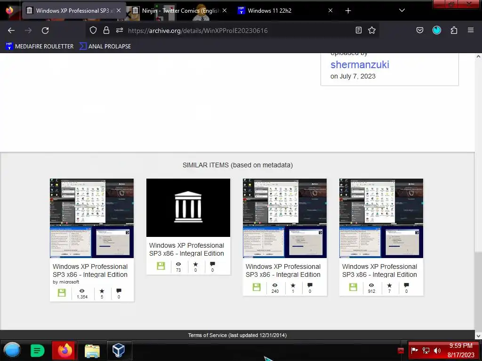Image resolution: width=482 pixels, height=361 pixels.
Task: Open the ANAL PROLAPSE bookmark
Action: tap(105, 47)
